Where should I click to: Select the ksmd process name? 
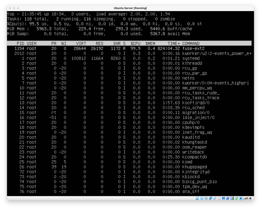point(187,162)
